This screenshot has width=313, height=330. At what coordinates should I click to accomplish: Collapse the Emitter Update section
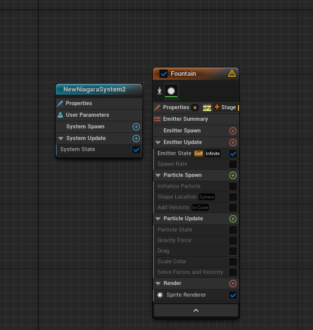tap(158, 143)
